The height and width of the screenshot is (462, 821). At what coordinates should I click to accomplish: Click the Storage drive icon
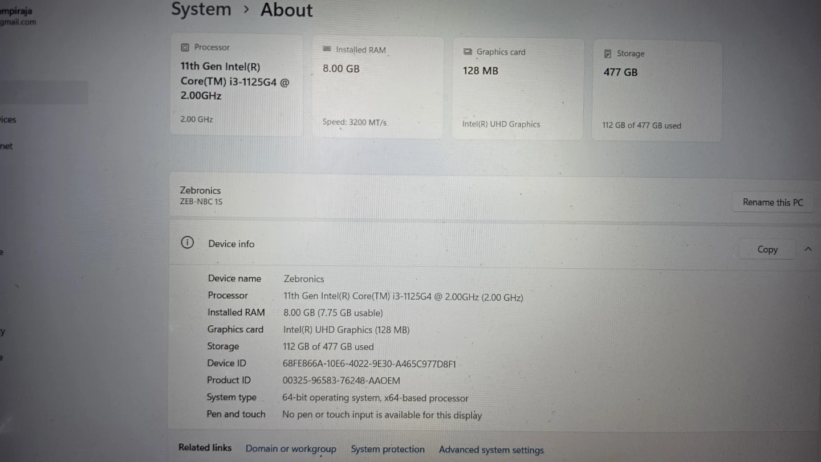point(608,54)
